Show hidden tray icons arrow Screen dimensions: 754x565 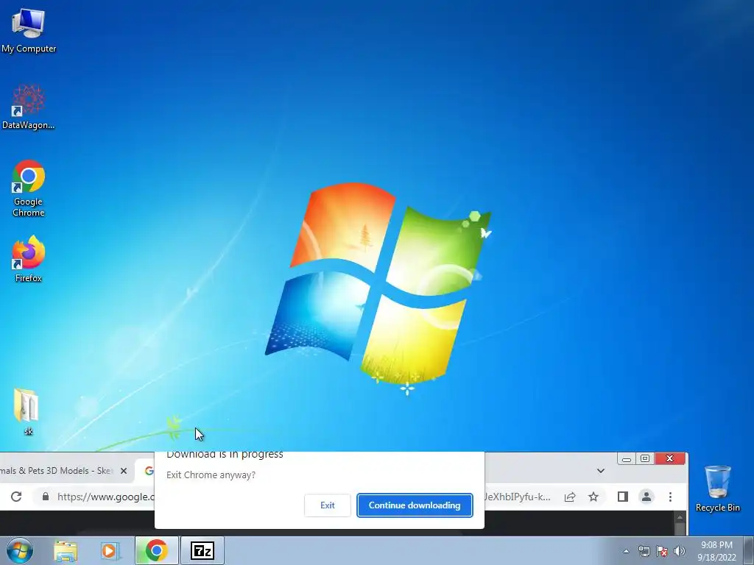626,551
